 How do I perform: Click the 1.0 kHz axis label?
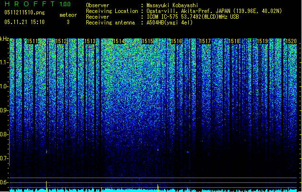(4, 86)
